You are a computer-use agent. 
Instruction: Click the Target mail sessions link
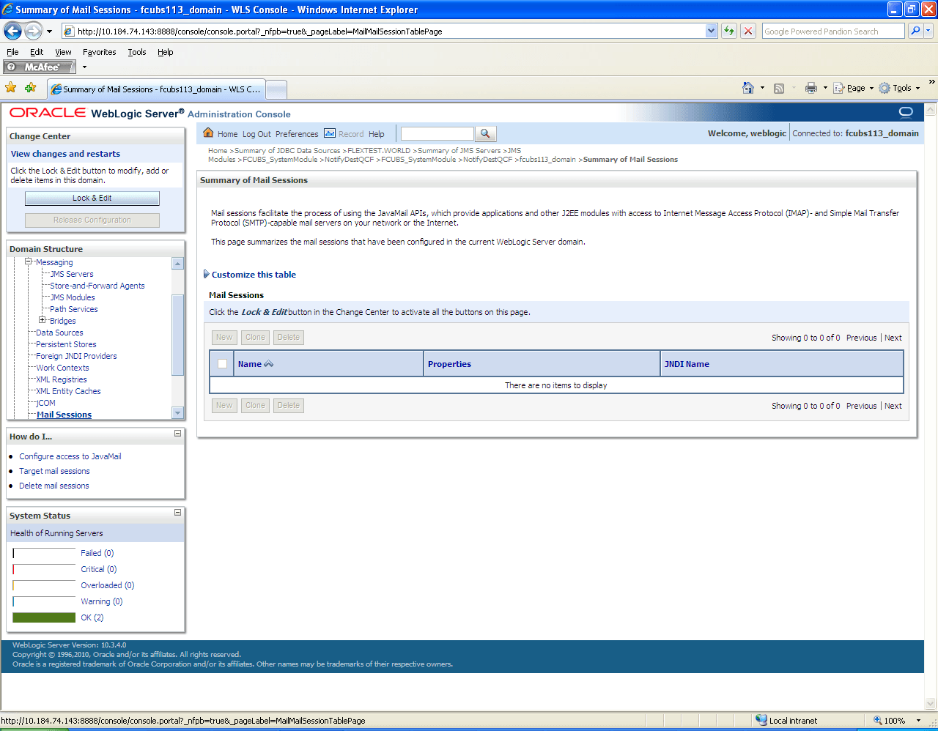pyautogui.click(x=54, y=471)
